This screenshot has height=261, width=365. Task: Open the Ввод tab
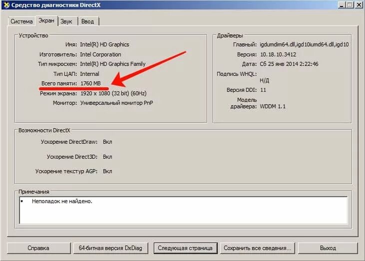point(88,21)
